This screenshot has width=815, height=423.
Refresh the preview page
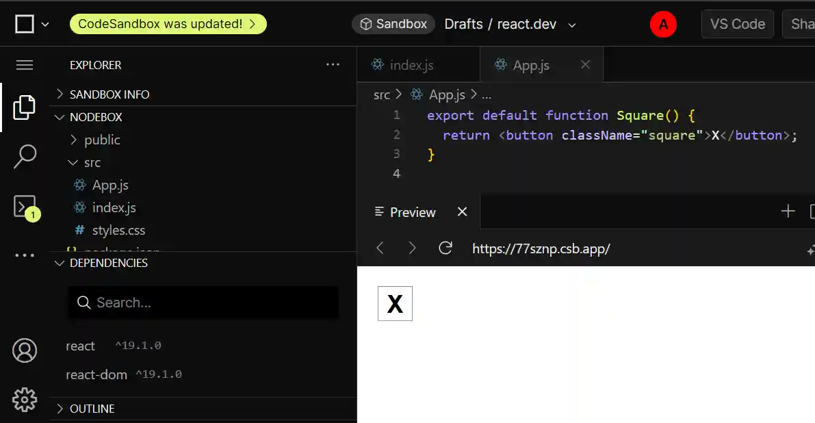pos(445,248)
